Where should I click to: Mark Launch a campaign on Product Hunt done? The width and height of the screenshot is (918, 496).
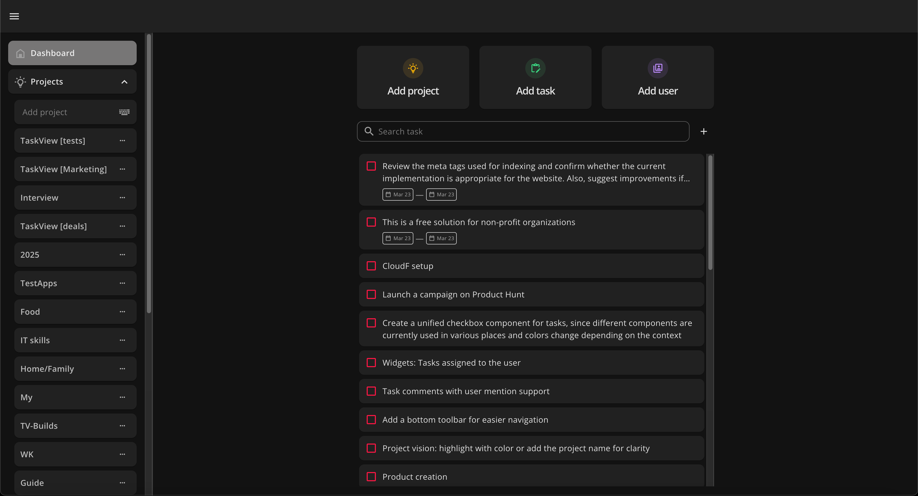pos(371,294)
